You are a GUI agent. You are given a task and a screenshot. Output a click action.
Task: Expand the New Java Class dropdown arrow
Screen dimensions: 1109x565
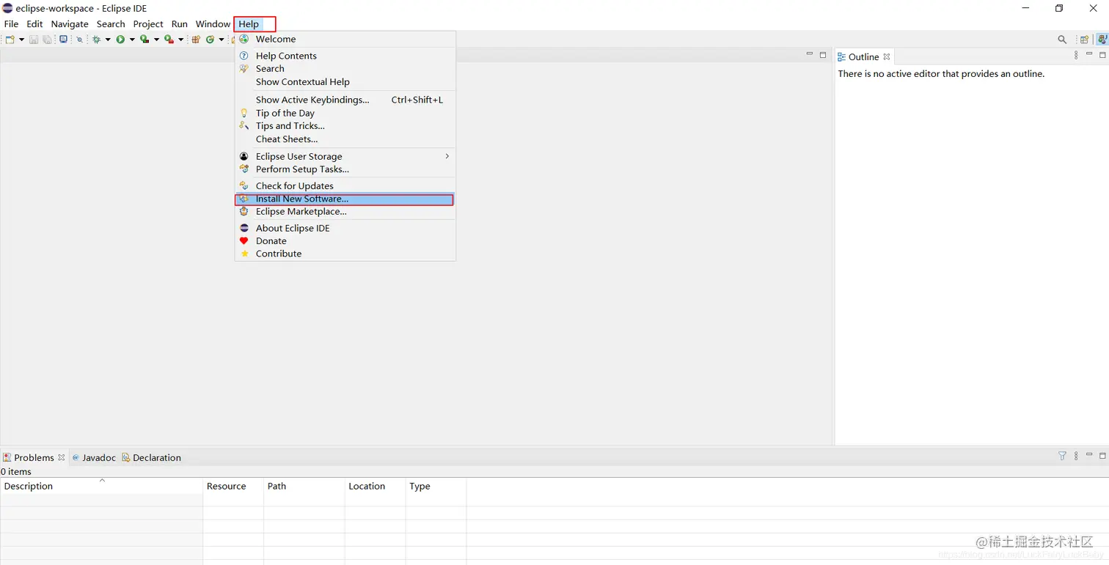pos(222,40)
